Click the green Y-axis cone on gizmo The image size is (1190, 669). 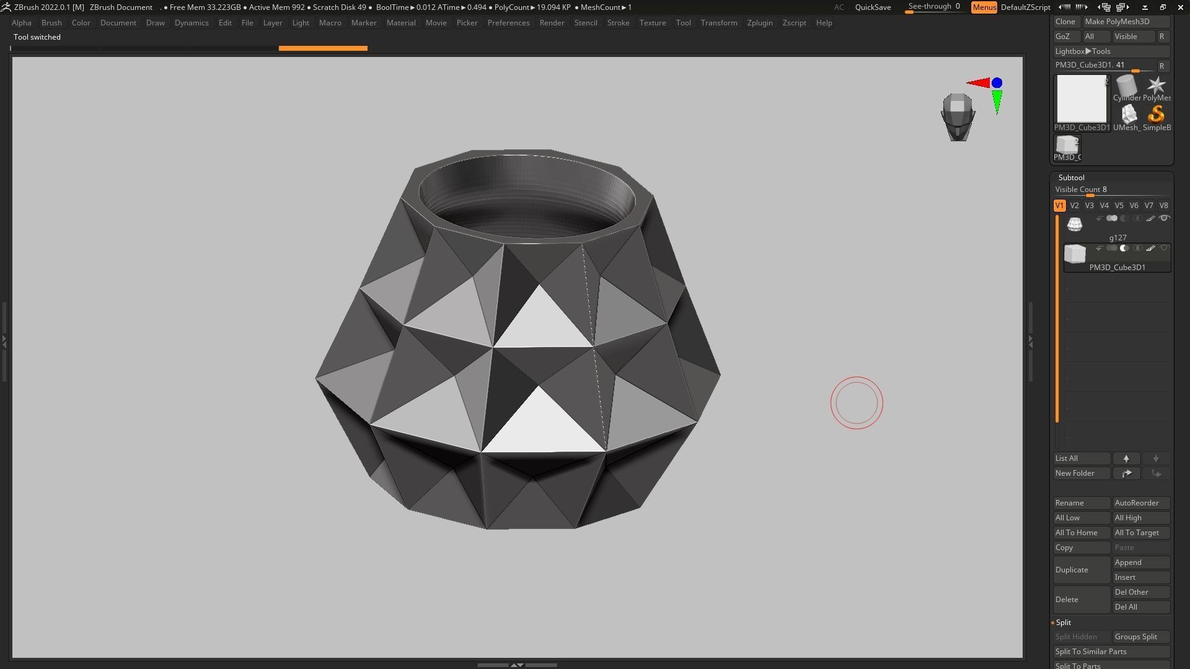(x=997, y=102)
